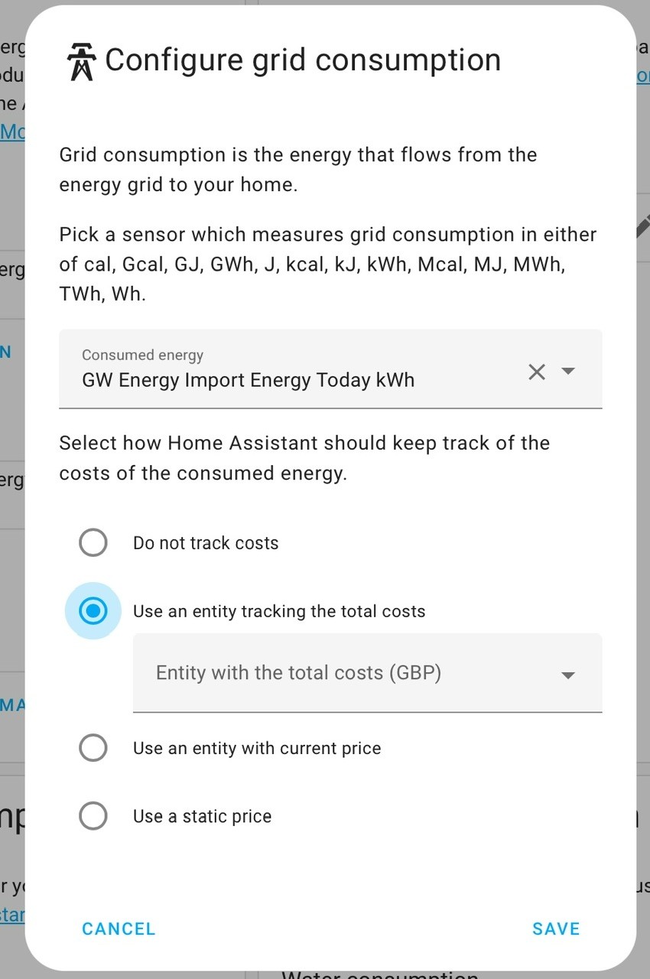The width and height of the screenshot is (650, 979).
Task: Select Use an entity tracking total costs
Action: pos(93,610)
